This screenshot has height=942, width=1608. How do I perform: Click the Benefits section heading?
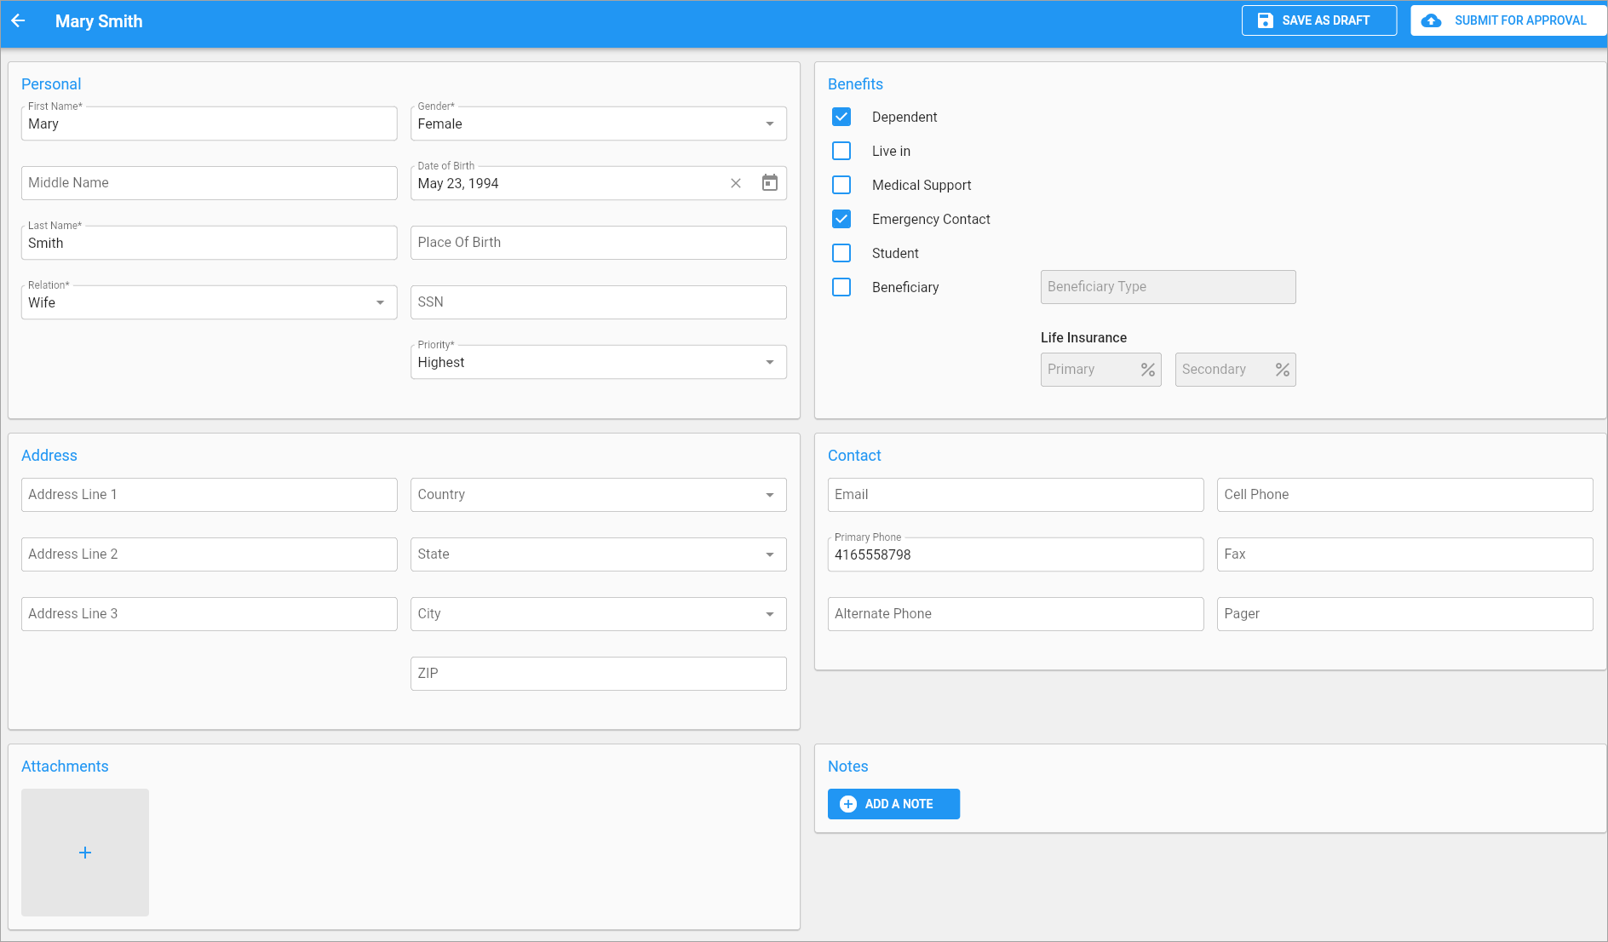[x=855, y=84]
